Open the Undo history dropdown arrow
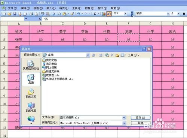Screen dimensions: 187x138 [x=82, y=14]
